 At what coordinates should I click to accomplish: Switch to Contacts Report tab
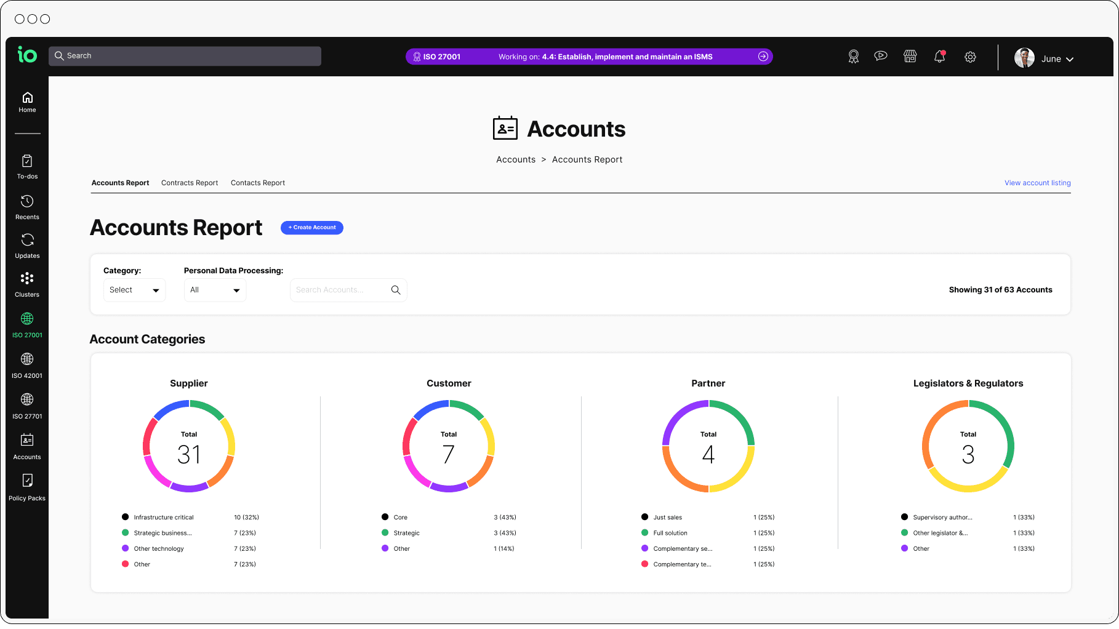(x=258, y=183)
